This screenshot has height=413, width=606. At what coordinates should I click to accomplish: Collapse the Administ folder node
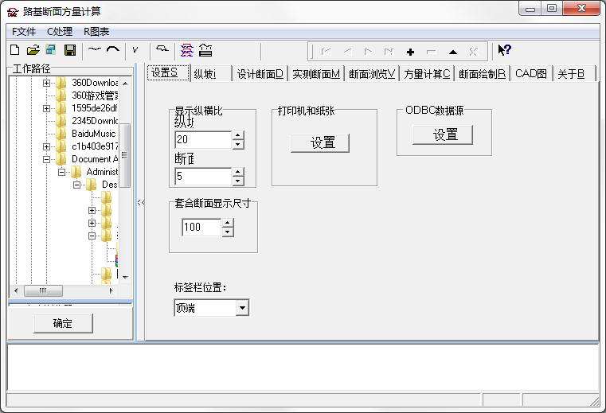pos(61,173)
